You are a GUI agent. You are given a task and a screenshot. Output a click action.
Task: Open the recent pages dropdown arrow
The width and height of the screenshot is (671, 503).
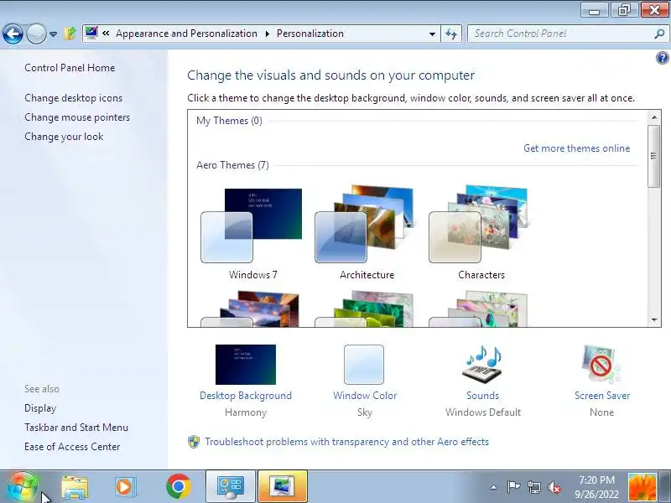click(x=54, y=34)
